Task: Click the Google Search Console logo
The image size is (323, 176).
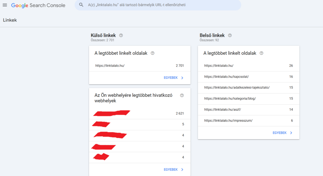Action: pos(38,5)
